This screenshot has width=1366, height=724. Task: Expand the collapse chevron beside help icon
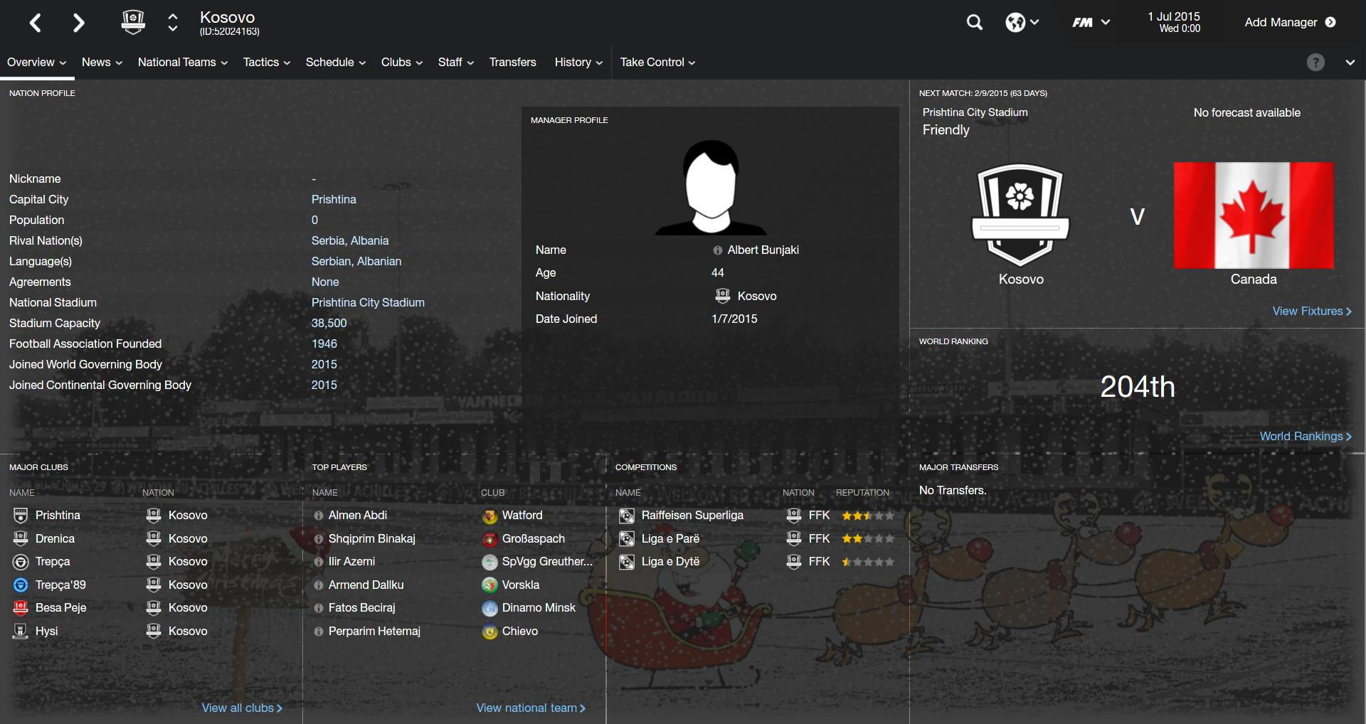click(1350, 63)
